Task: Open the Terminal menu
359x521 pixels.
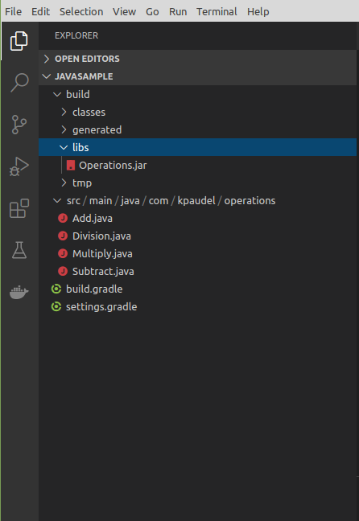Action: click(x=217, y=11)
